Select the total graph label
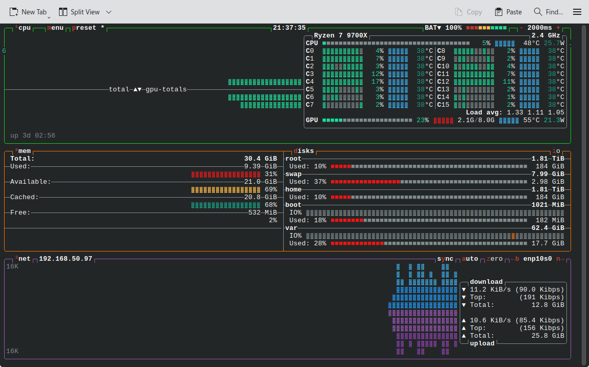Image resolution: width=589 pixels, height=367 pixels. (119, 89)
